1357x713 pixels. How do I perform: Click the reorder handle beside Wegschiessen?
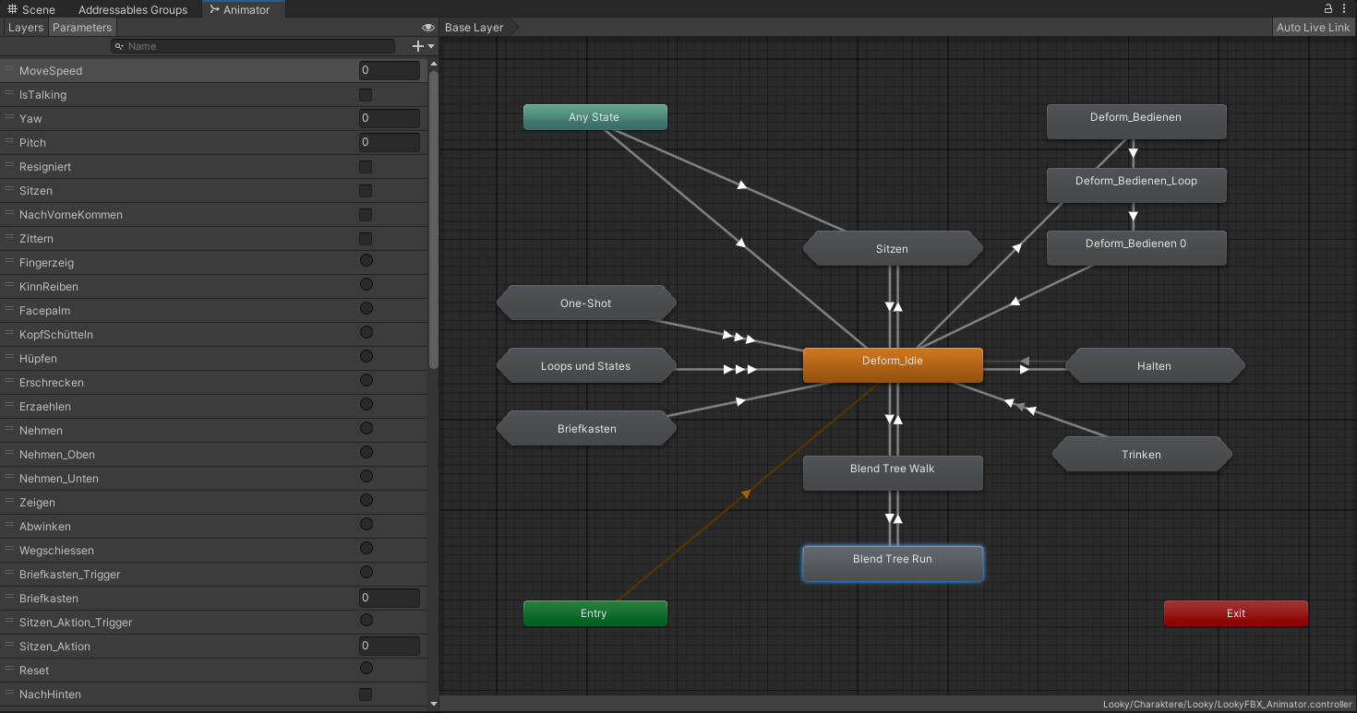(9, 550)
